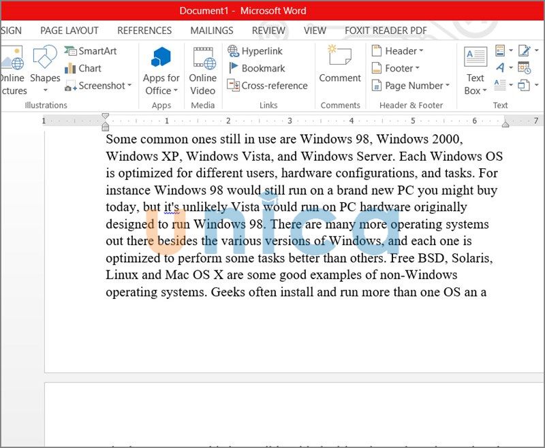Insert WordArt from Text group
Viewport: 545px width, 448px height.
tap(501, 68)
